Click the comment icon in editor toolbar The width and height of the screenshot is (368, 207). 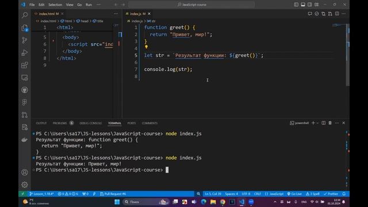[x=310, y=14]
